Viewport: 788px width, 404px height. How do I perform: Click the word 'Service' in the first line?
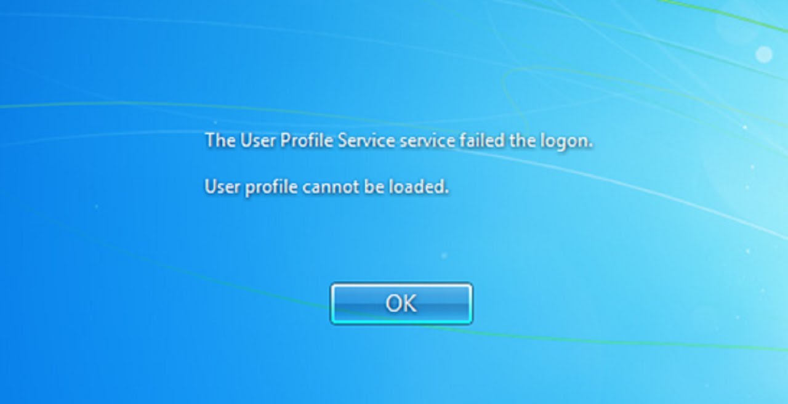pos(366,140)
